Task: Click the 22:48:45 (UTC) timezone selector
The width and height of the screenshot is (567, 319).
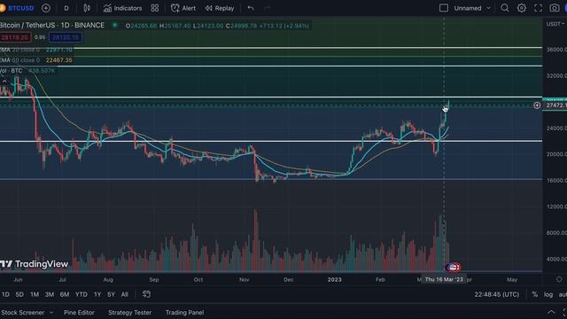Action: click(496, 294)
